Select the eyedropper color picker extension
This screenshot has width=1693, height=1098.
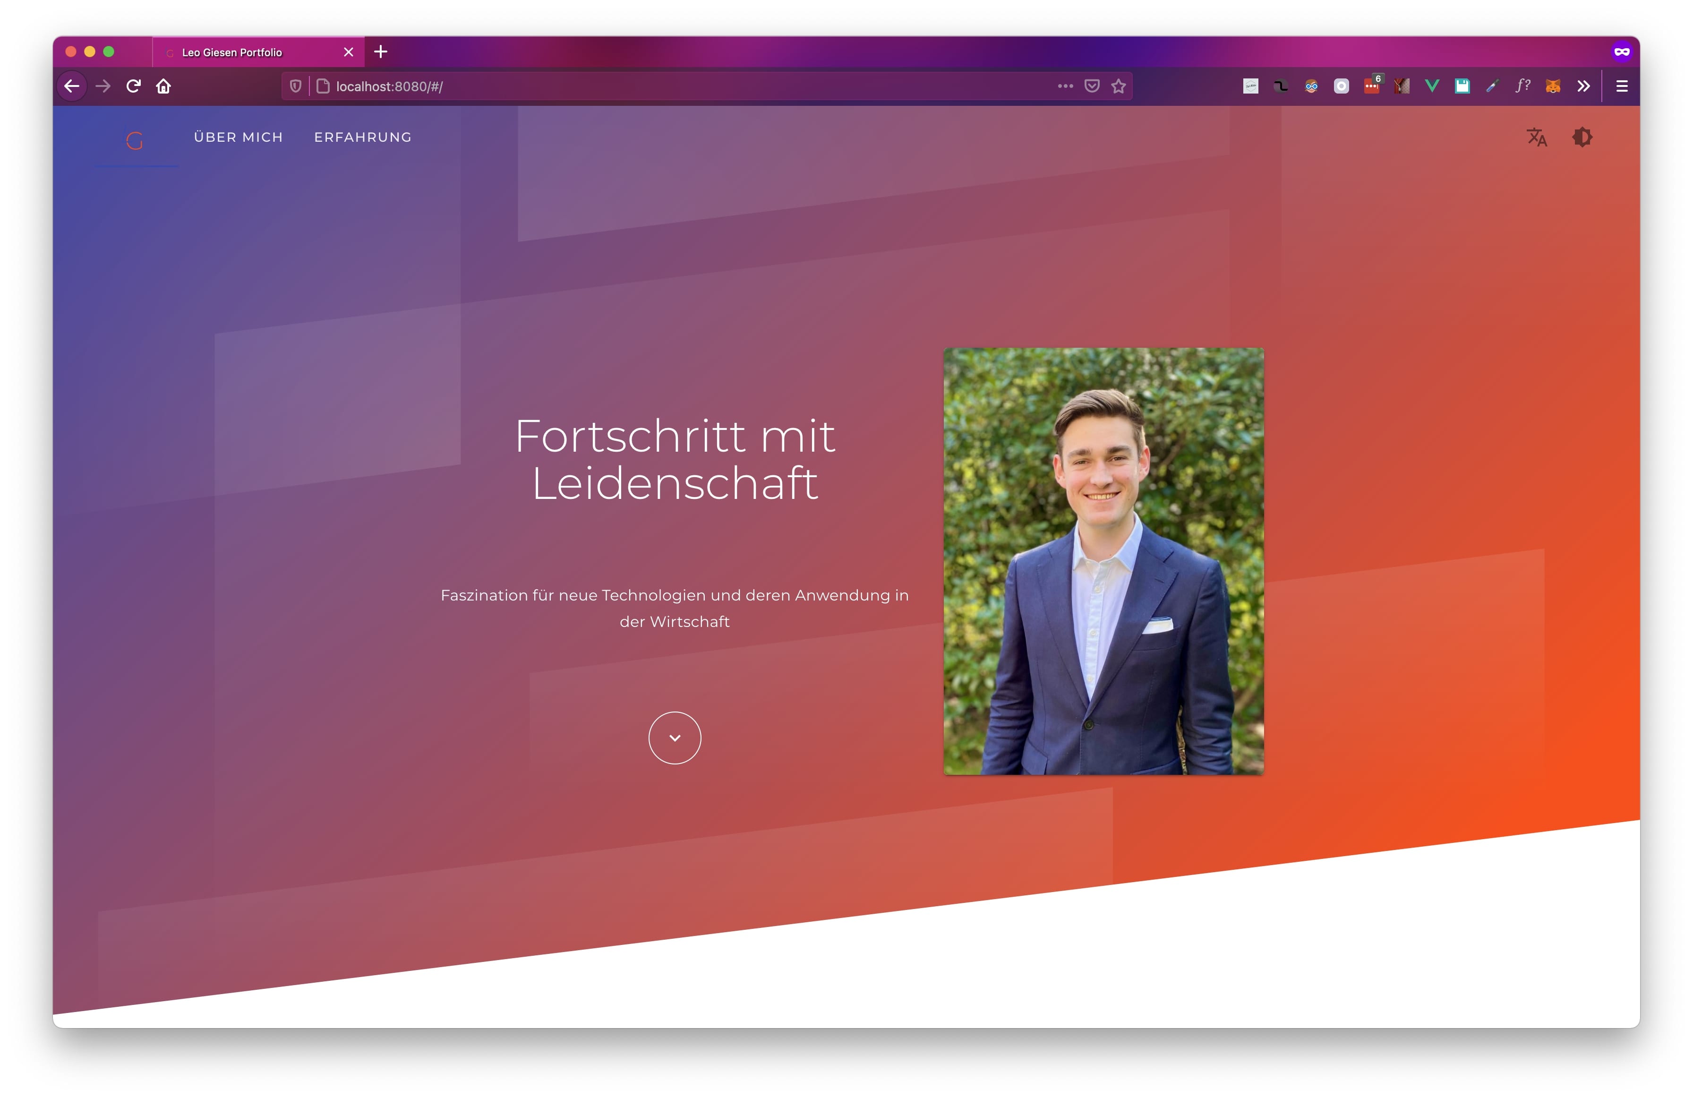(1492, 86)
